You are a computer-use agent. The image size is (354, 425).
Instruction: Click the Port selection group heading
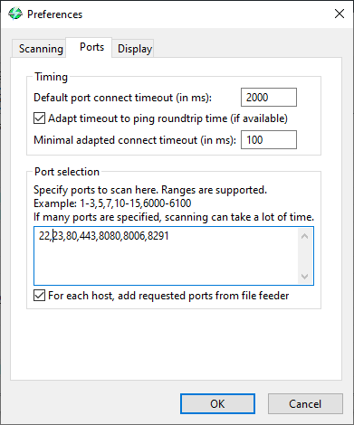point(67,172)
